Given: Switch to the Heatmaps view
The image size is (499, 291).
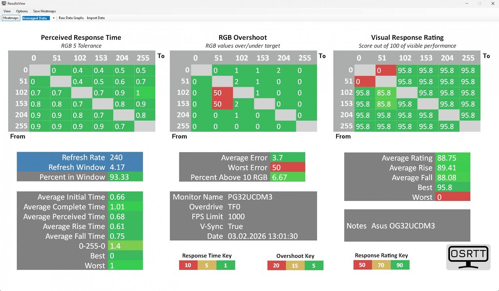Looking at the screenshot, I should pos(11,18).
